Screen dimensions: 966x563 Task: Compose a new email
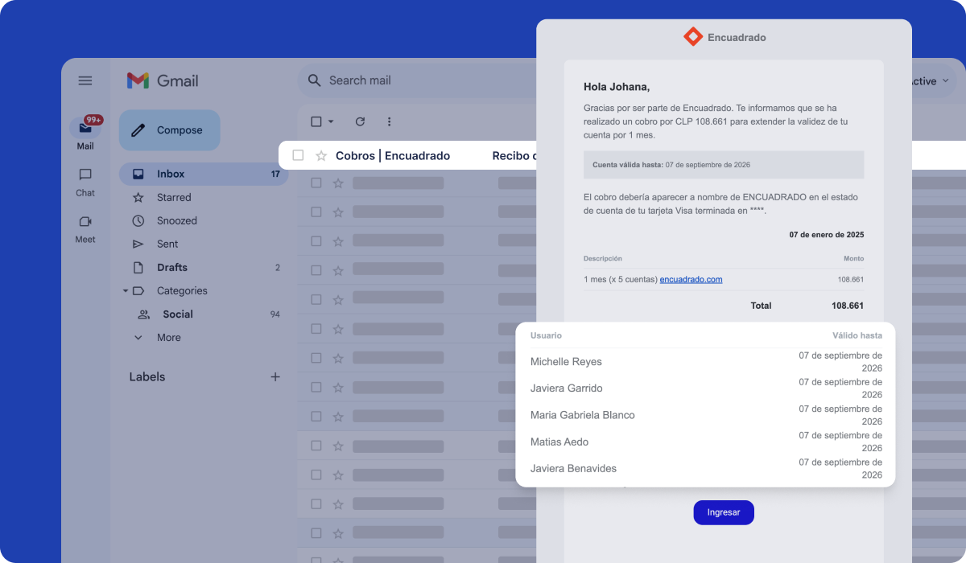point(170,130)
